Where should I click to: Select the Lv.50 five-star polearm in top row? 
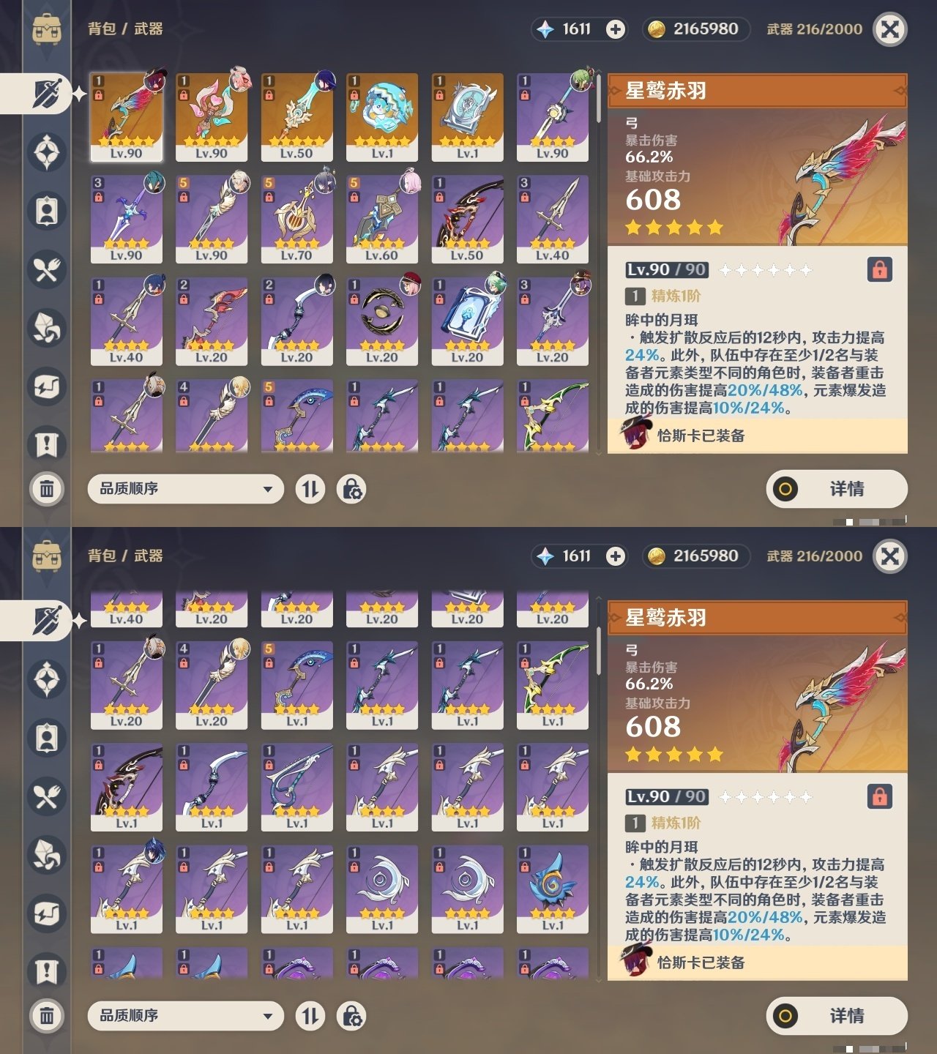[296, 117]
